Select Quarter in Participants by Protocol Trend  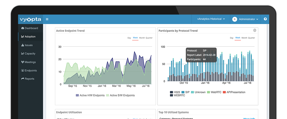(251, 38)
